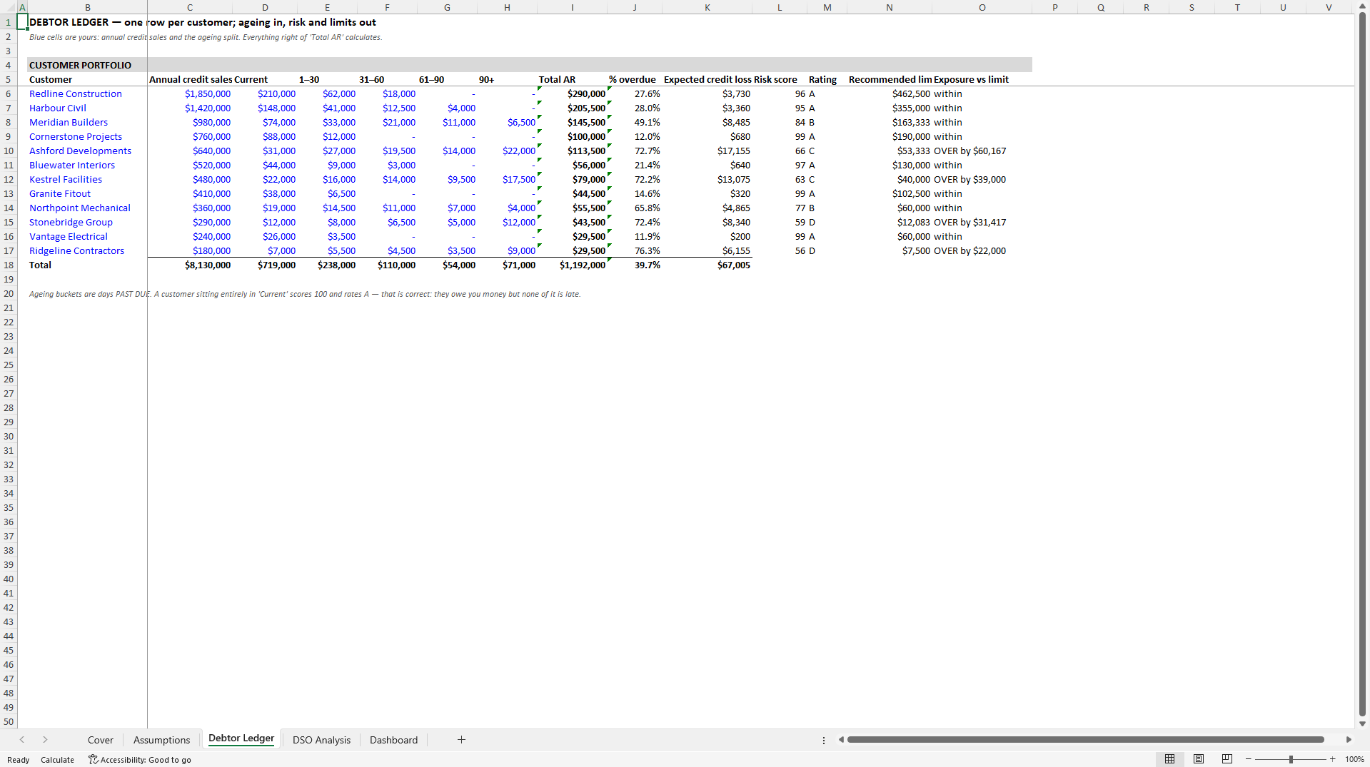Click the OVER by $22,000 cell
Viewport: 1370px width, 767px height.
pyautogui.click(x=982, y=250)
